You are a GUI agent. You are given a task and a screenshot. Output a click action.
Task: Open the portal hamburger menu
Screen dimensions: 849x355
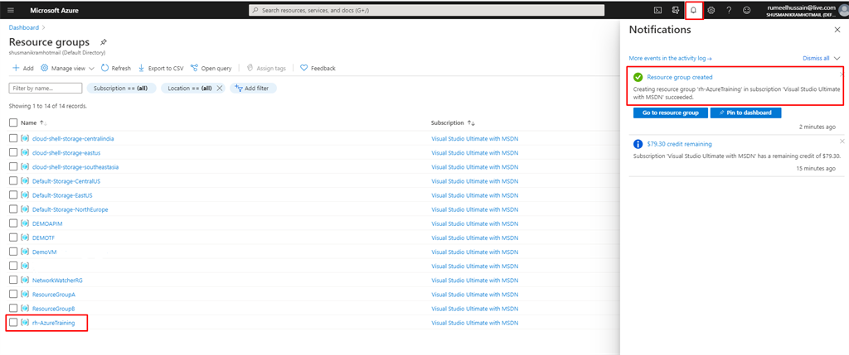click(11, 10)
